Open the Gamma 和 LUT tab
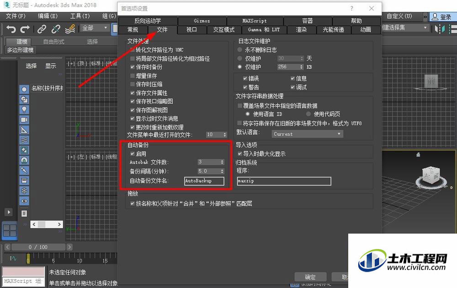The width and height of the screenshot is (457, 288). click(x=264, y=30)
